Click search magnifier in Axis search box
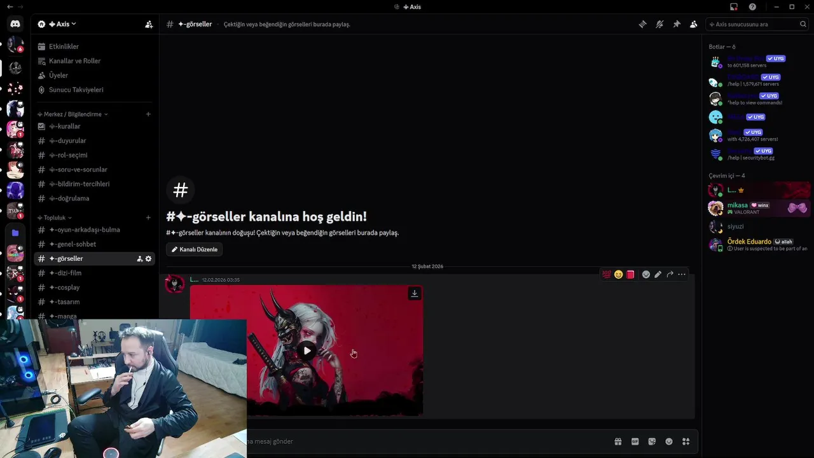Image resolution: width=814 pixels, height=458 pixels. (803, 24)
